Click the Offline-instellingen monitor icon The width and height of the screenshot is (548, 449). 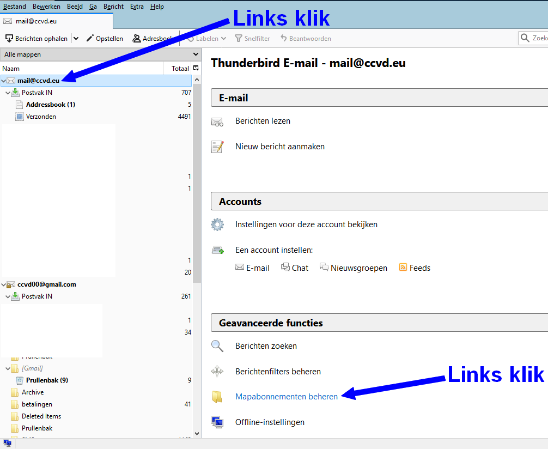pos(217,422)
